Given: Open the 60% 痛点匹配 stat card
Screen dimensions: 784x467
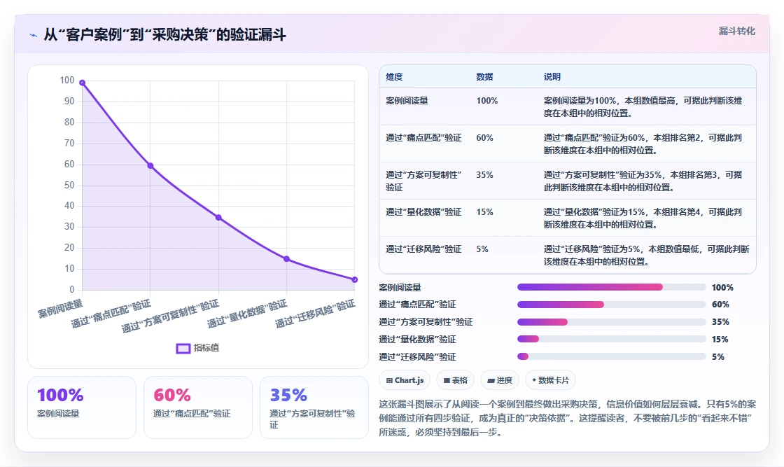Looking at the screenshot, I should (x=198, y=407).
